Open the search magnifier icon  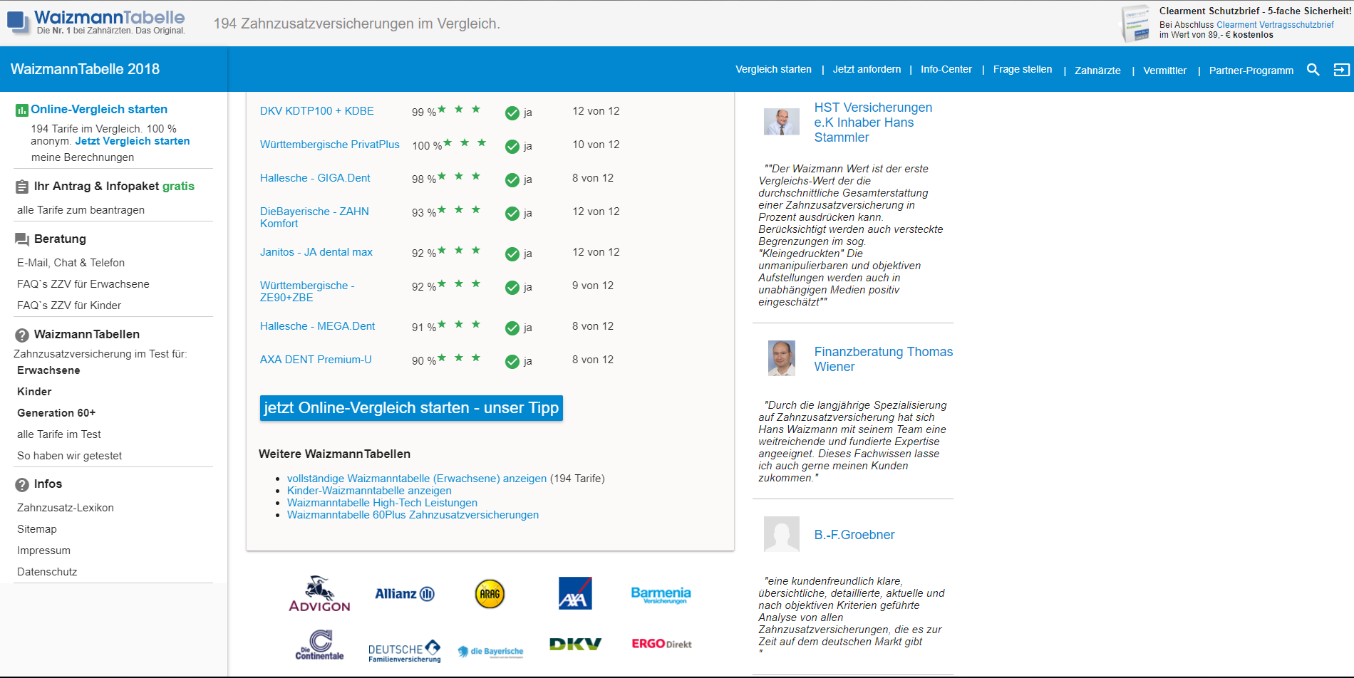[1313, 69]
